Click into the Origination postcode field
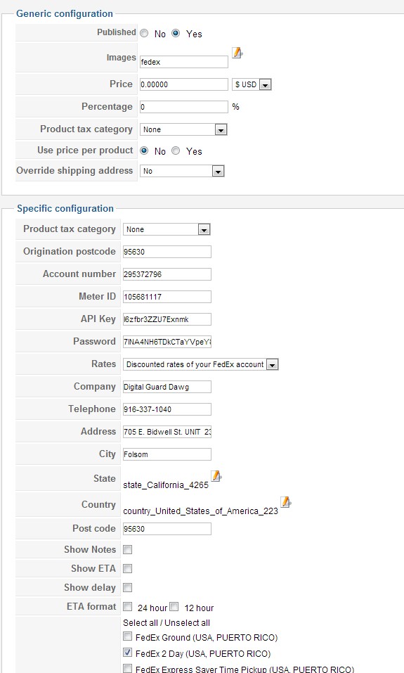The image size is (404, 673). (x=167, y=252)
